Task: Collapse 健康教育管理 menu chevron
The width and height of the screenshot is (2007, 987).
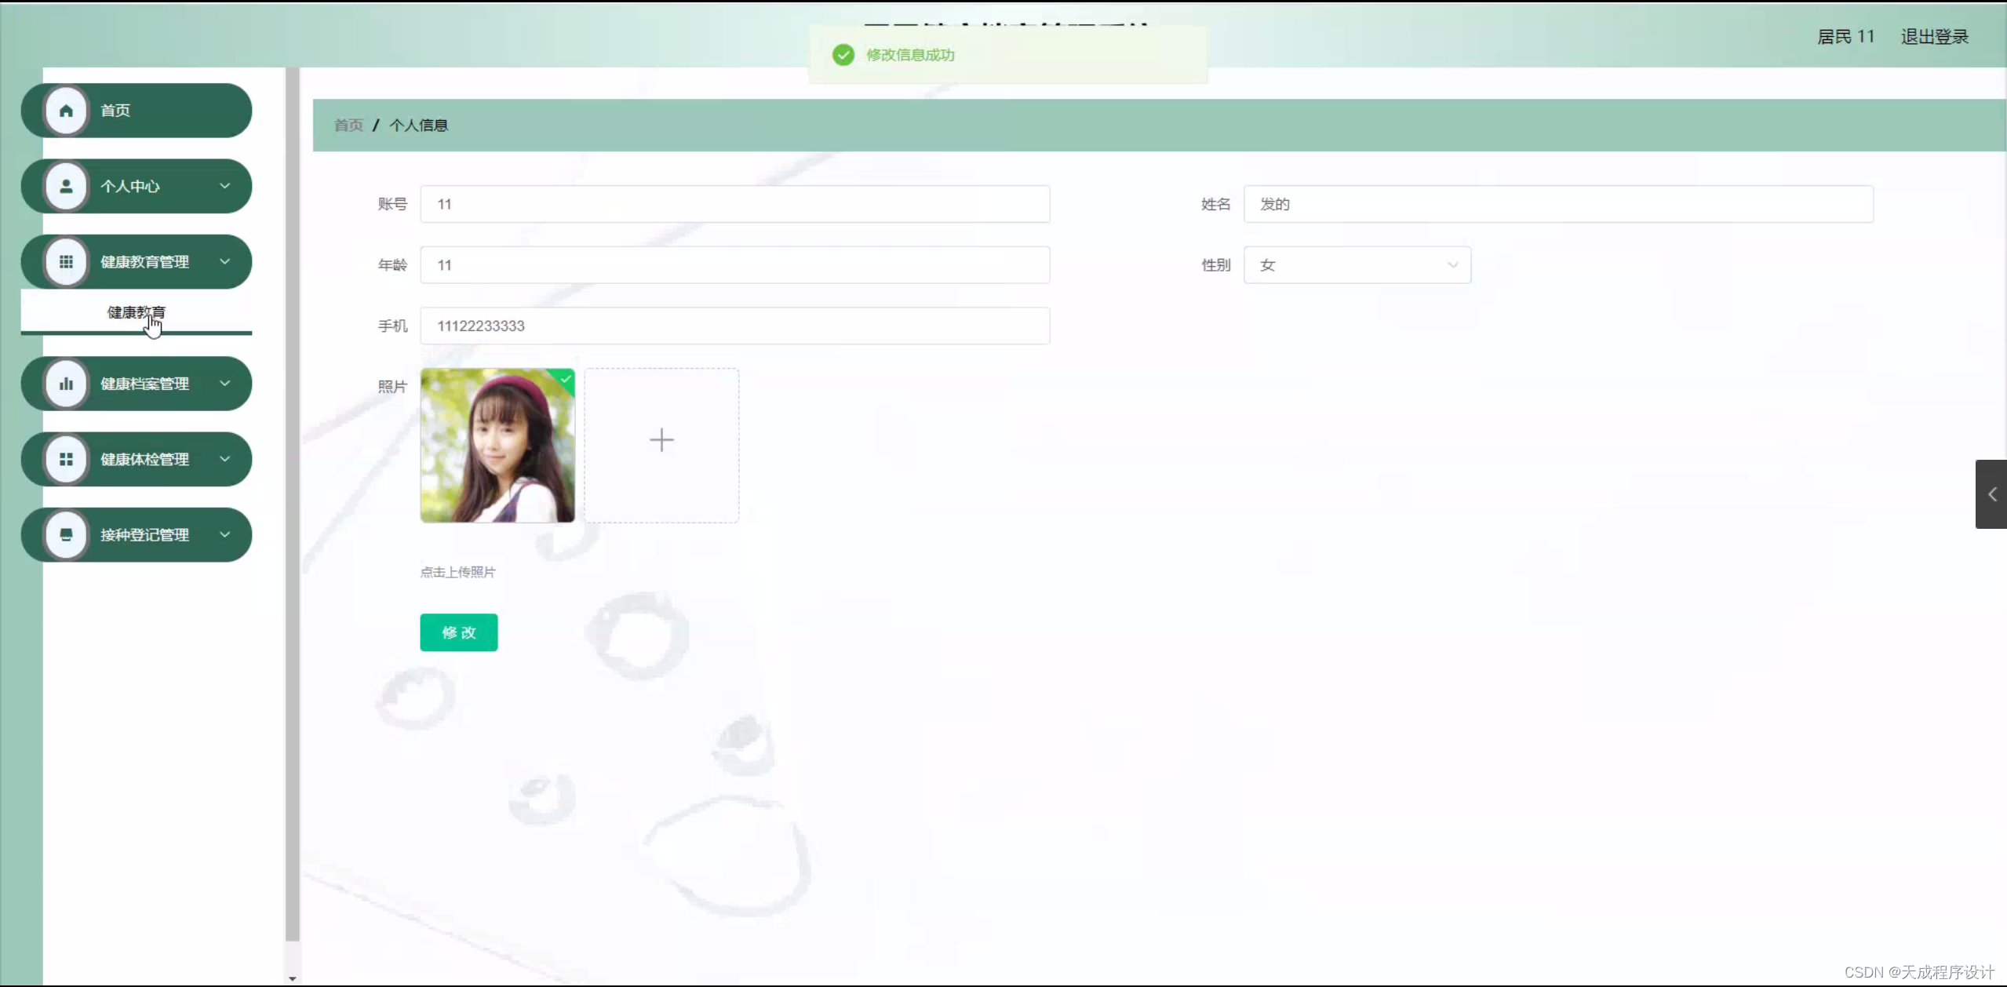Action: click(x=225, y=261)
